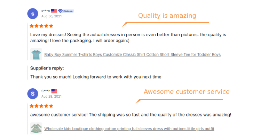Click the 'awesome customer service!' review text

59,115
